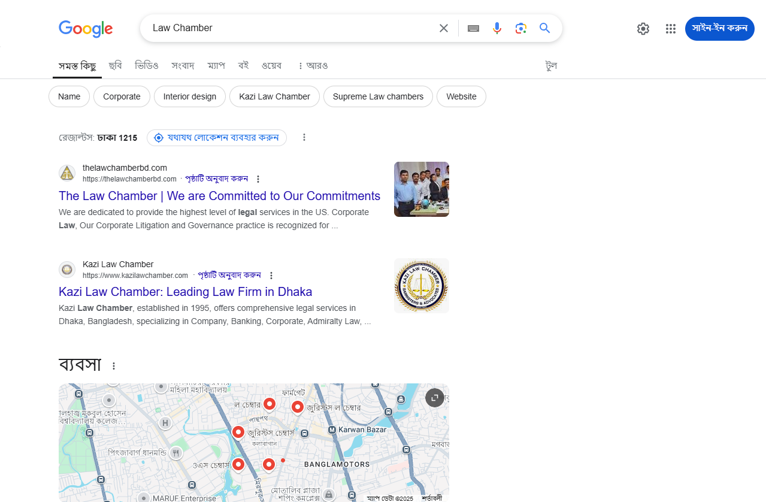Click the সাইন-ইন করুন button
The height and width of the screenshot is (502, 766).
(720, 29)
